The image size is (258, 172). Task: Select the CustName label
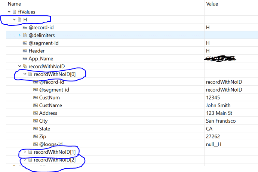pyautogui.click(x=50, y=105)
